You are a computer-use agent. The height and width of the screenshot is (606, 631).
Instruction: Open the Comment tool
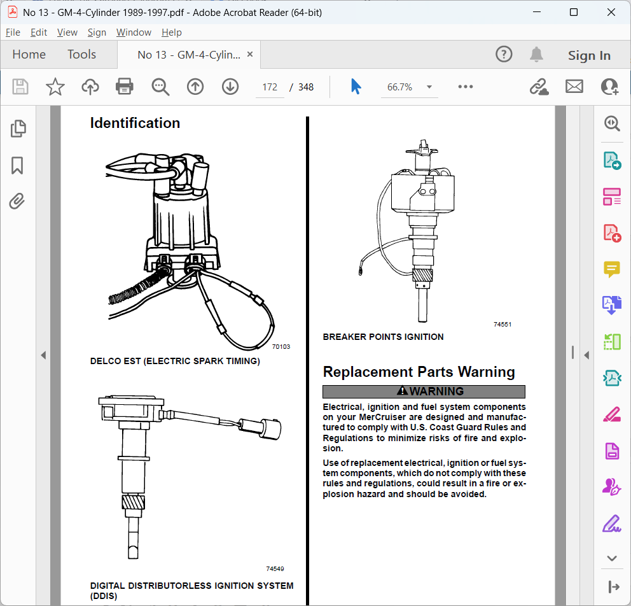(612, 269)
